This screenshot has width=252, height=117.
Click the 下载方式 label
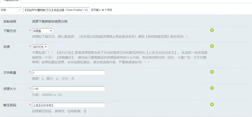click(x=10, y=31)
